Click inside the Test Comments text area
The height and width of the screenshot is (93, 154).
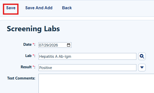click(x=96, y=83)
